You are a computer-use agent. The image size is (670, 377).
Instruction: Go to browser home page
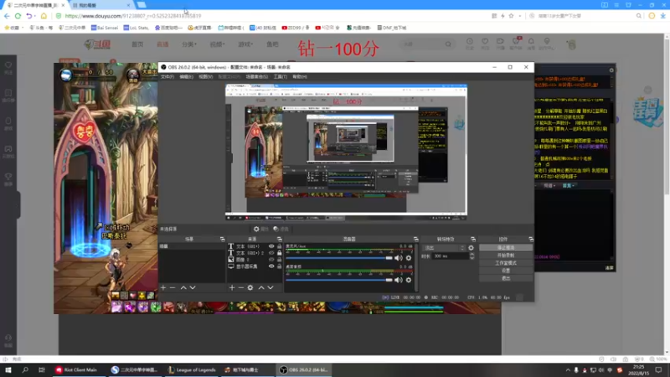coord(44,16)
